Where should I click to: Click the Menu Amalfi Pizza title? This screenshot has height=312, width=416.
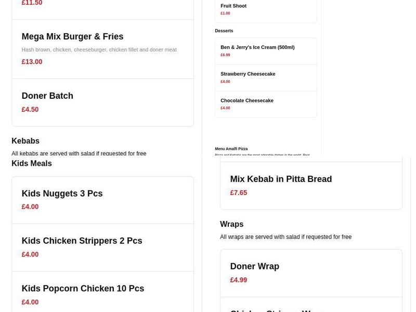click(231, 149)
